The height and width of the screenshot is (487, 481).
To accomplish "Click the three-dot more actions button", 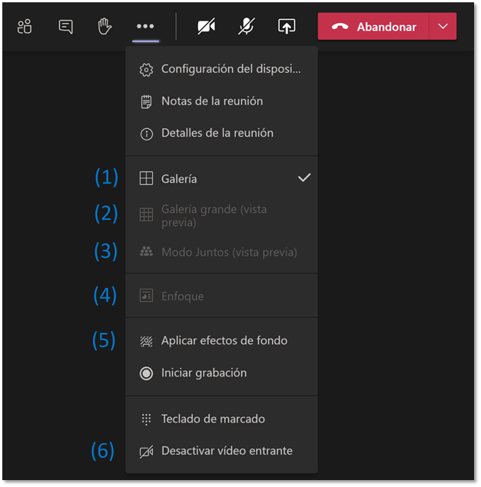I will point(145,26).
